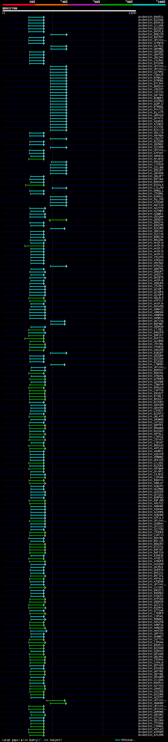Select the UniRef100_A1A831 label
This screenshot has width=168, height=742.
[151, 121]
